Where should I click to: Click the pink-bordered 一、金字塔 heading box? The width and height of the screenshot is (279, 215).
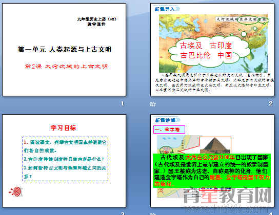click(169, 130)
